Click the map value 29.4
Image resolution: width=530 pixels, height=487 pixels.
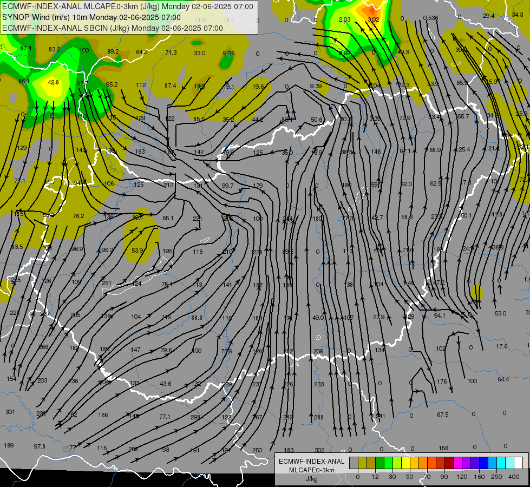coord(488,16)
